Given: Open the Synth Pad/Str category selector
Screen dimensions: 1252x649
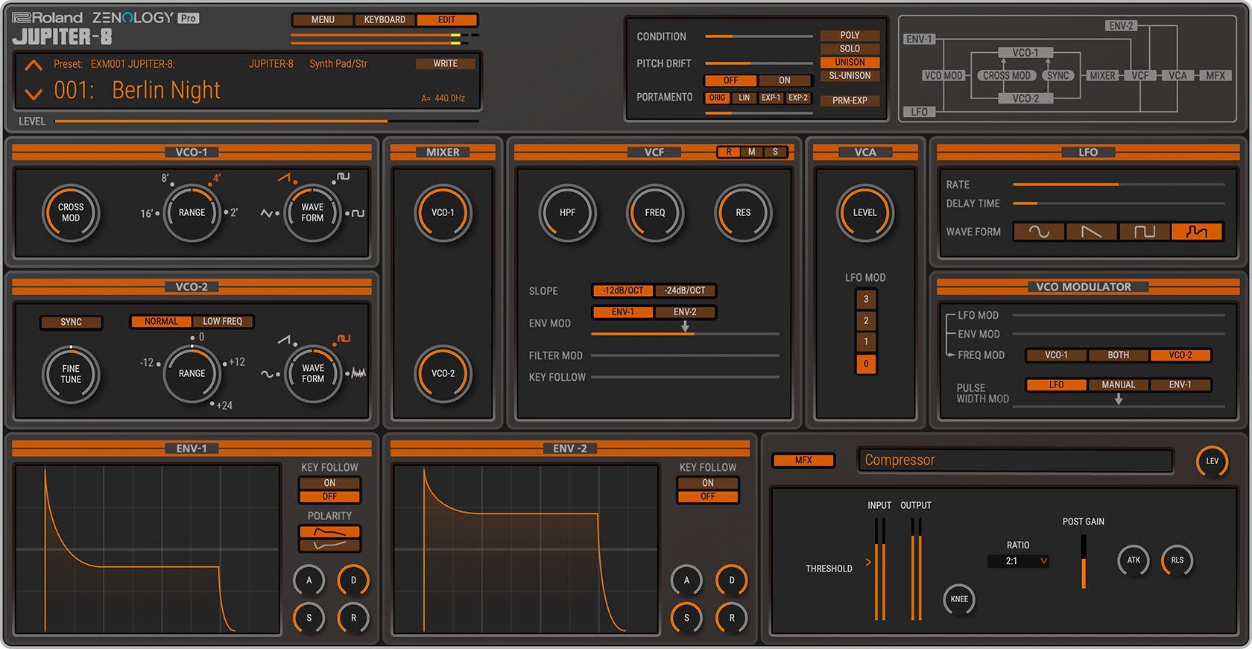Looking at the screenshot, I should [338, 64].
